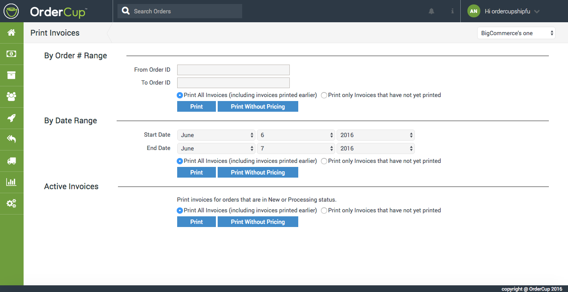Click the By Date Range heading
The height and width of the screenshot is (292, 568).
[x=70, y=121]
